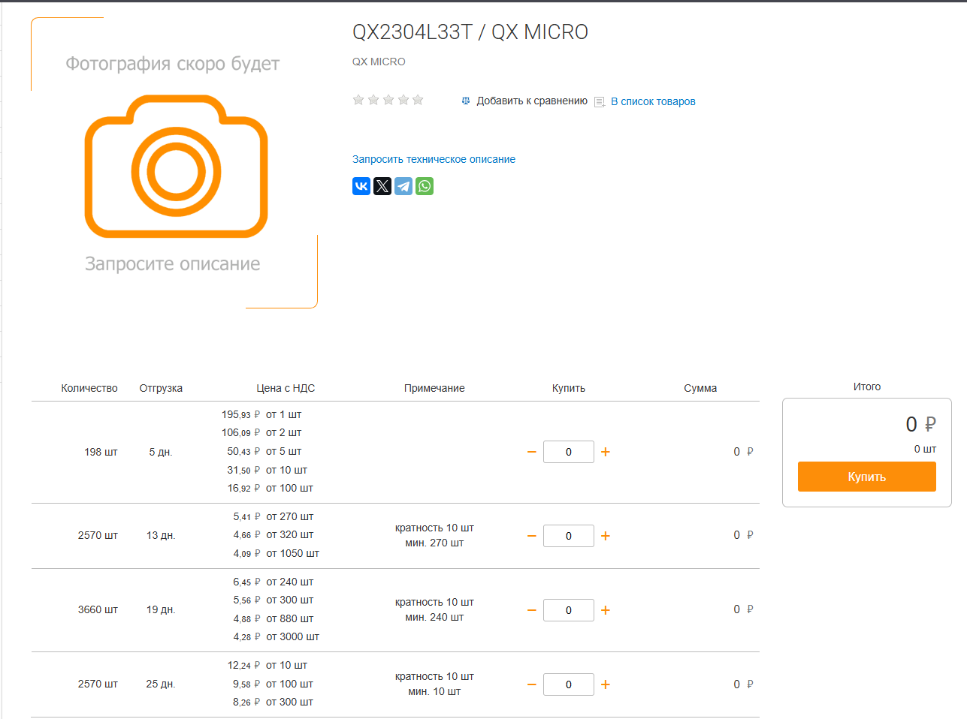Click Добавить к сравнению link
This screenshot has width=967, height=719.
[532, 101]
